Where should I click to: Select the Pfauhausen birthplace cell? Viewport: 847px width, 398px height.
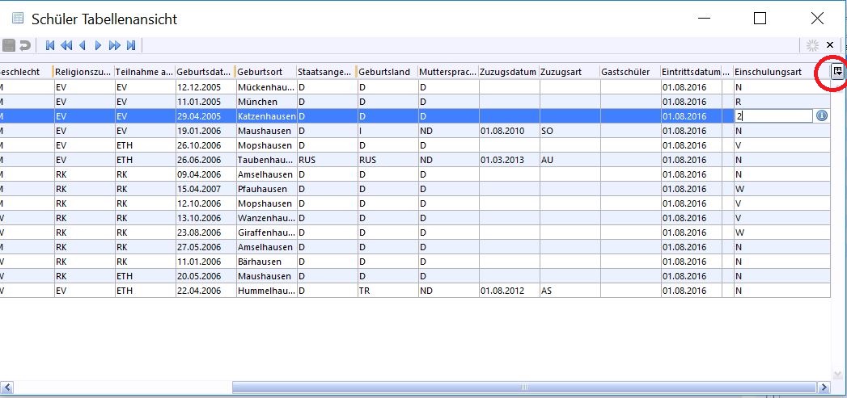tap(266, 189)
